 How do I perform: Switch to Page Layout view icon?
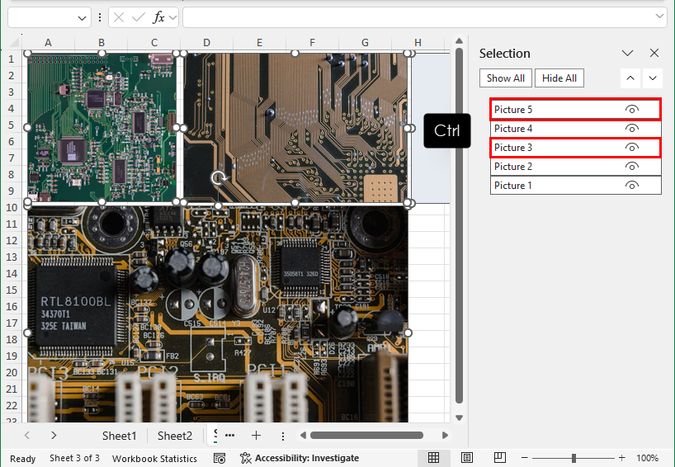click(x=467, y=458)
